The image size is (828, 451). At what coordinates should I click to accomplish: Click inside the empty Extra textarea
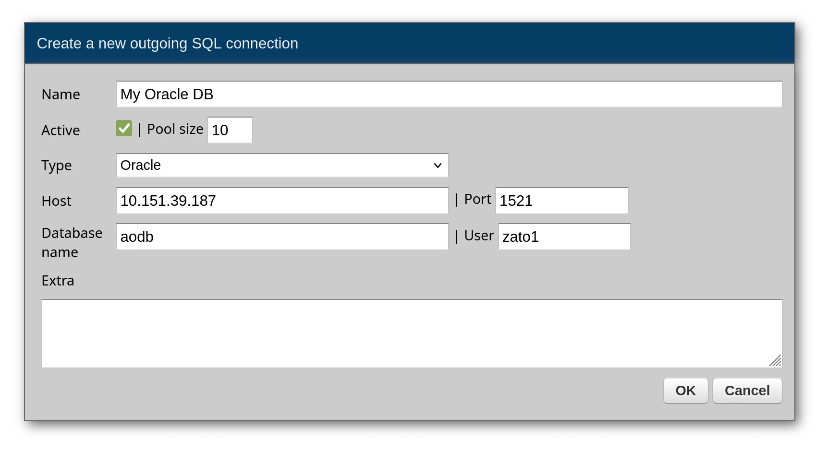(x=411, y=333)
